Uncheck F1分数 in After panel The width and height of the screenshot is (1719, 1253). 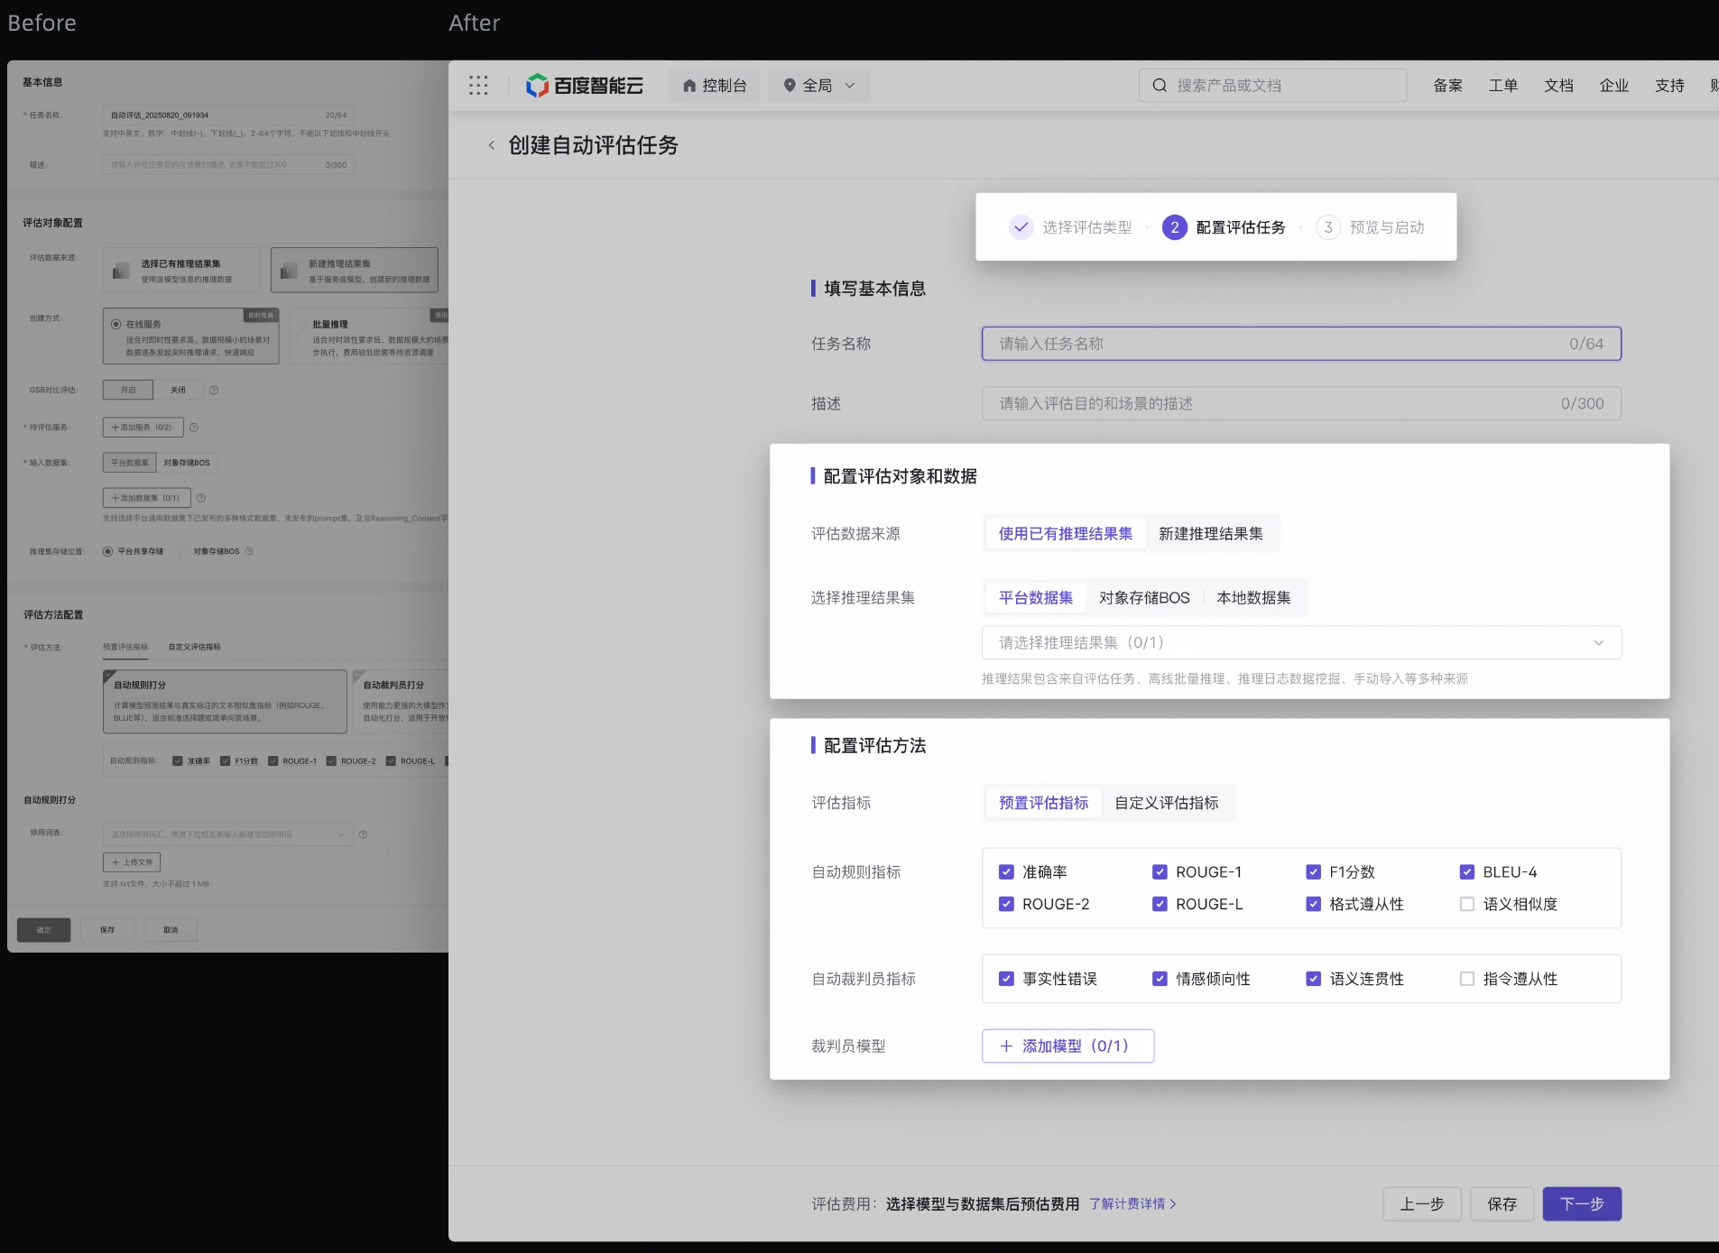coord(1314,872)
